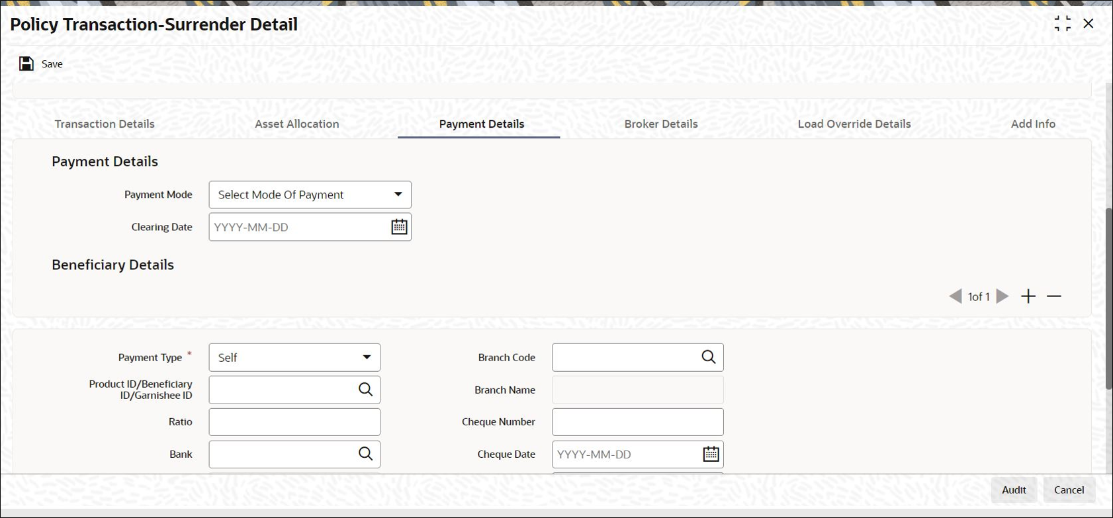Switch to the Add Info tab
This screenshot has width=1113, height=518.
[1033, 124]
